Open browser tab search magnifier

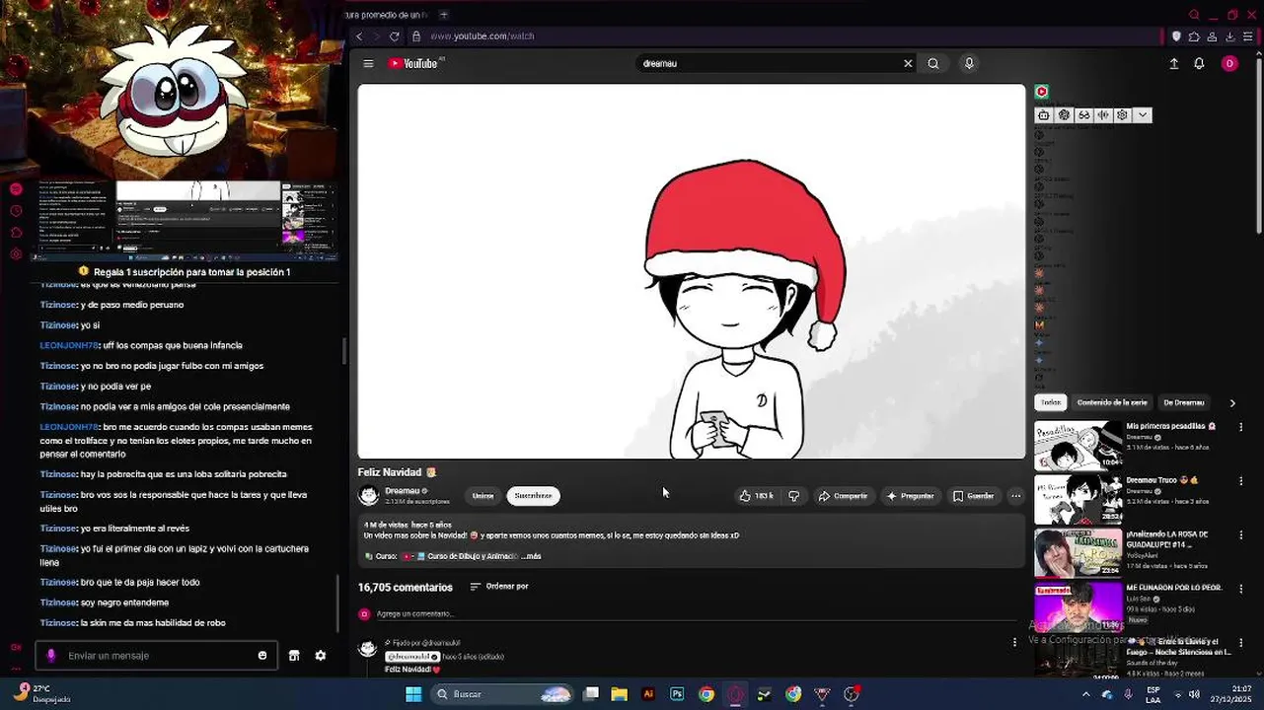(x=1194, y=15)
